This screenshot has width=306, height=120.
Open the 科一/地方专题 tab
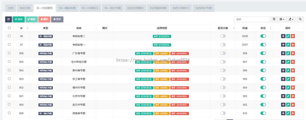tap(113, 8)
